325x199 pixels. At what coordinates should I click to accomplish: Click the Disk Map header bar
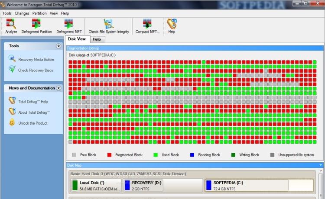click(x=195, y=165)
